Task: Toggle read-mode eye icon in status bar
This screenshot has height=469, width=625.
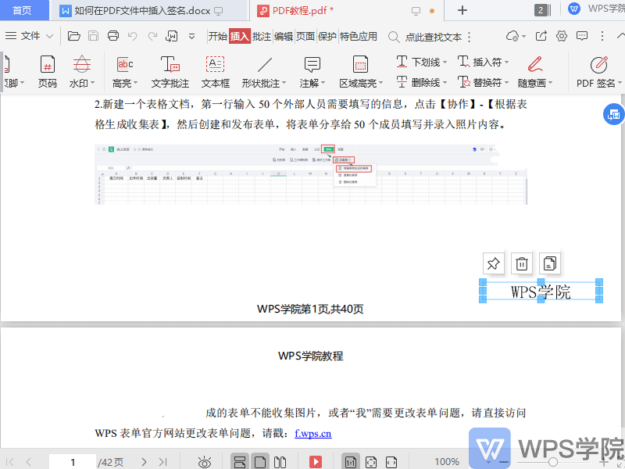Action: tap(204, 462)
